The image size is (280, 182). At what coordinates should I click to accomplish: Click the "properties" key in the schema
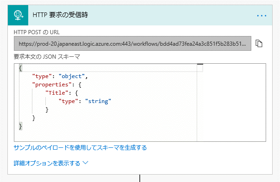[52, 85]
